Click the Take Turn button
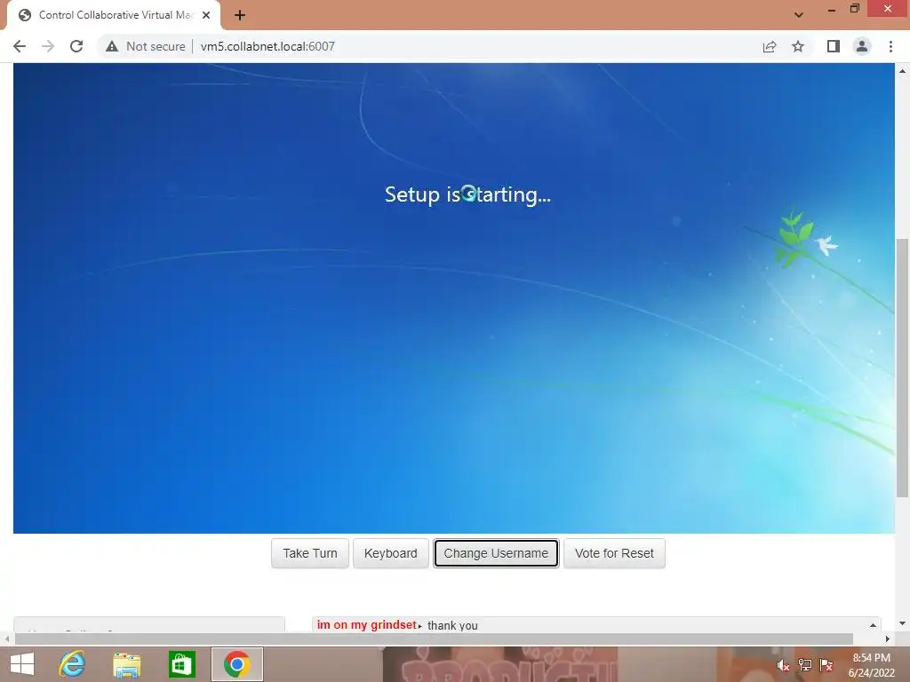This screenshot has height=682, width=910. [310, 553]
